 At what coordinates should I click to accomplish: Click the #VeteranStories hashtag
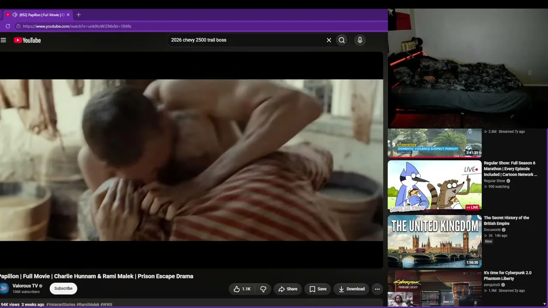point(61,305)
